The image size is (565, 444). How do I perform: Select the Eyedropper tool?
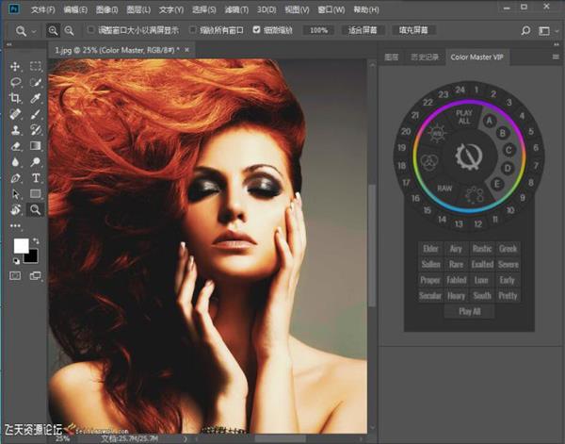click(36, 98)
